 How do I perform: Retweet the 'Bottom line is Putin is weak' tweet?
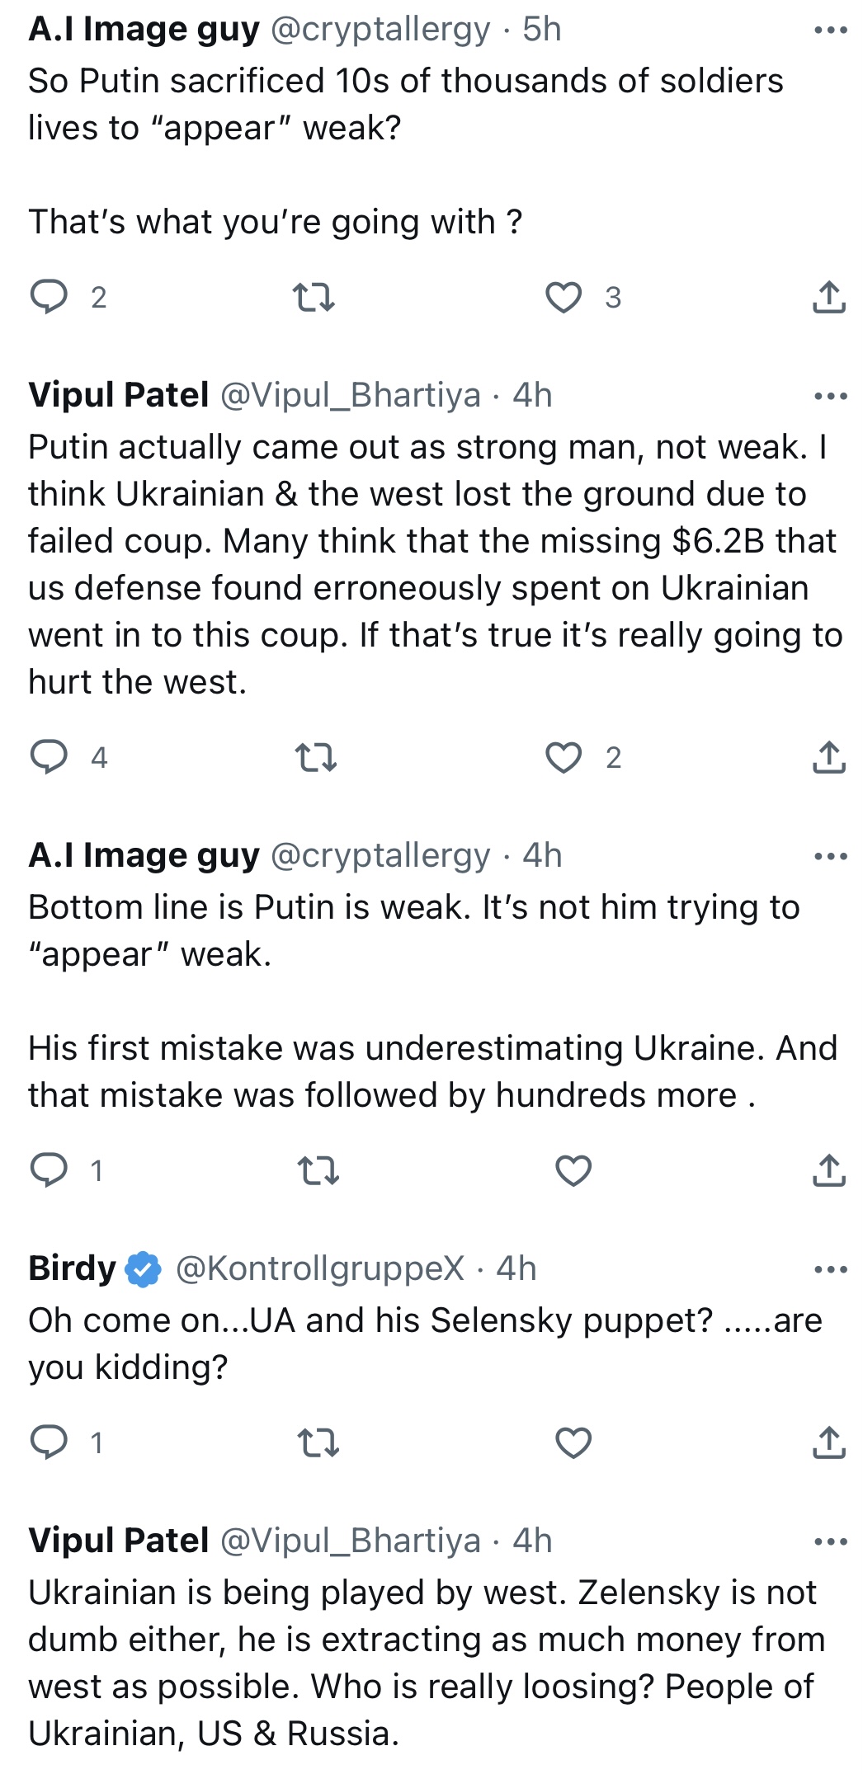click(x=318, y=1170)
